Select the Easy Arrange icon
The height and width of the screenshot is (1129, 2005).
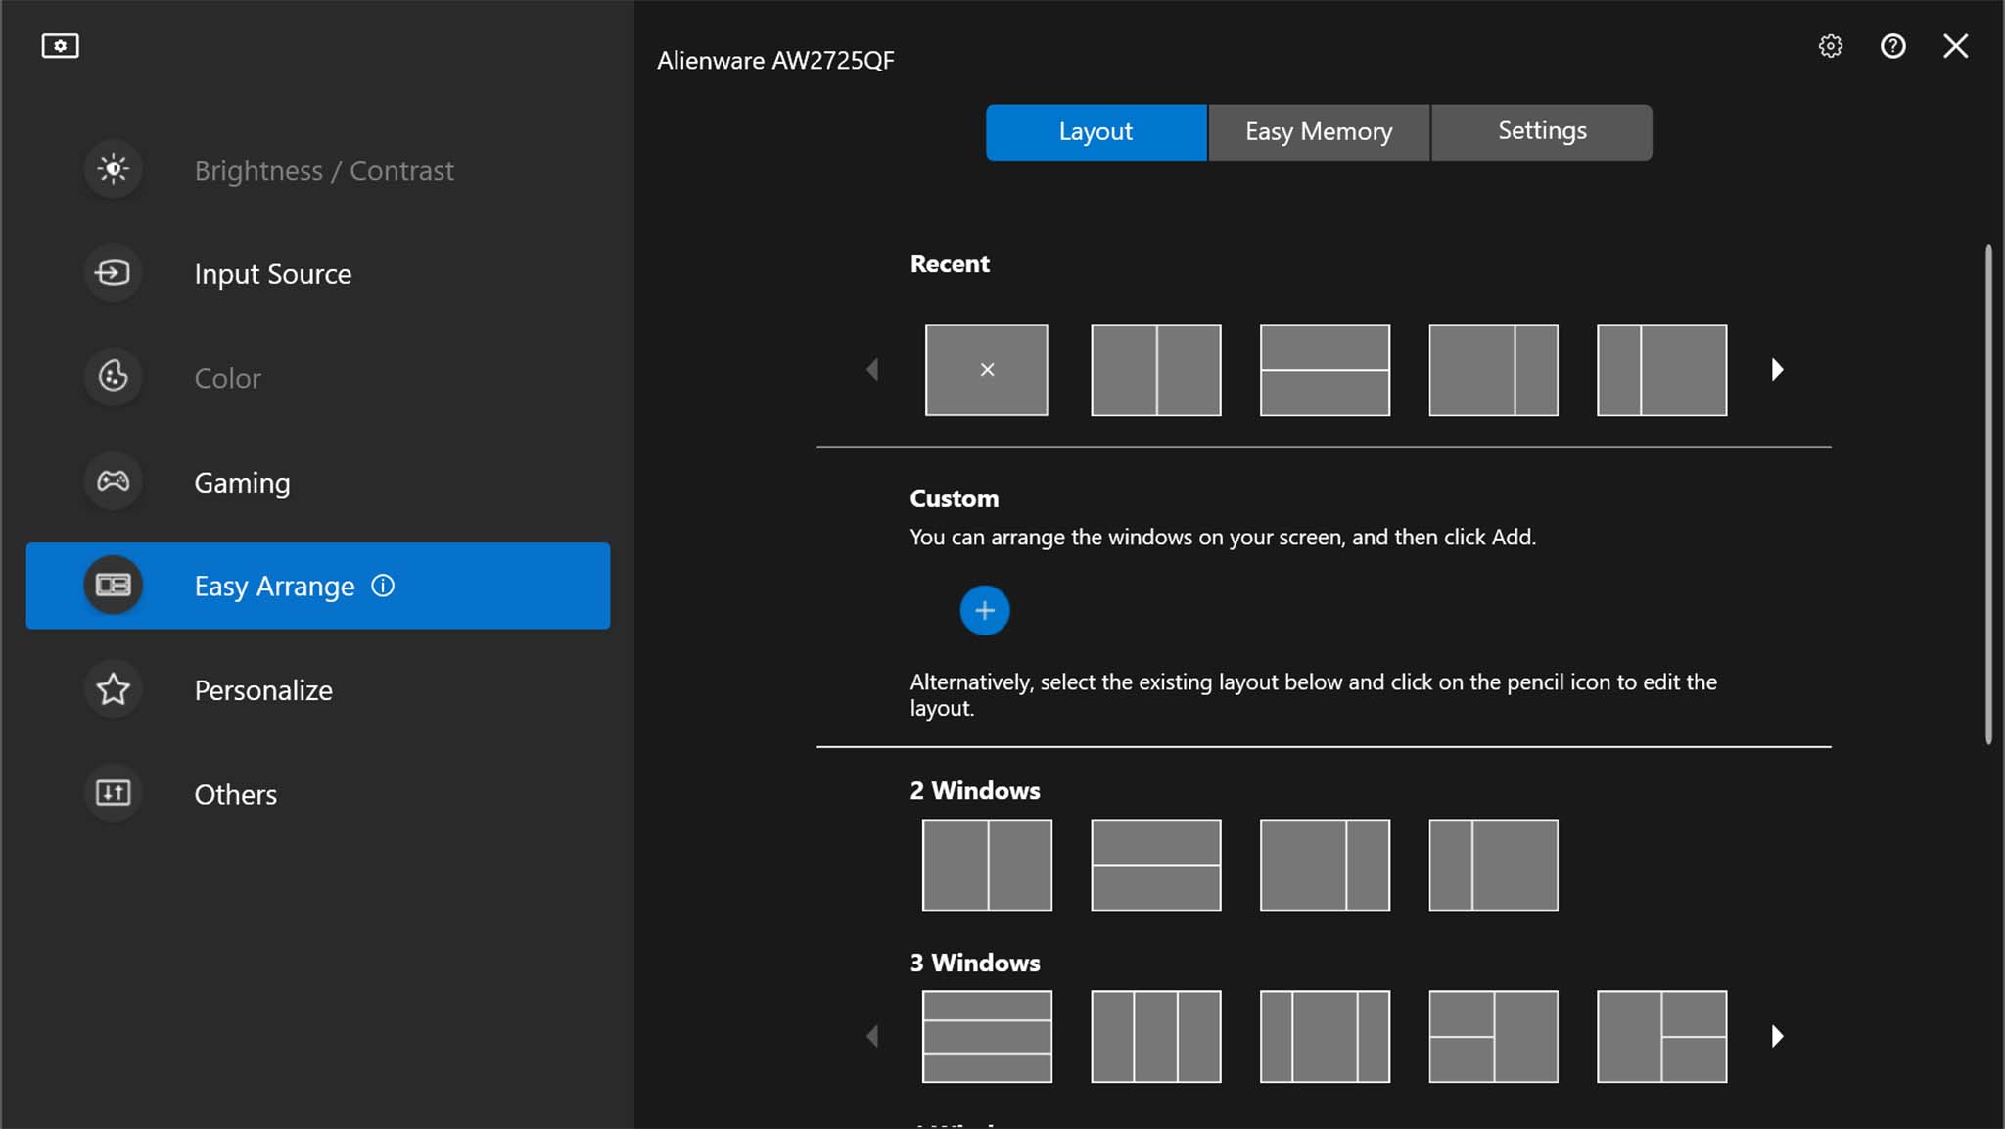[x=113, y=586]
